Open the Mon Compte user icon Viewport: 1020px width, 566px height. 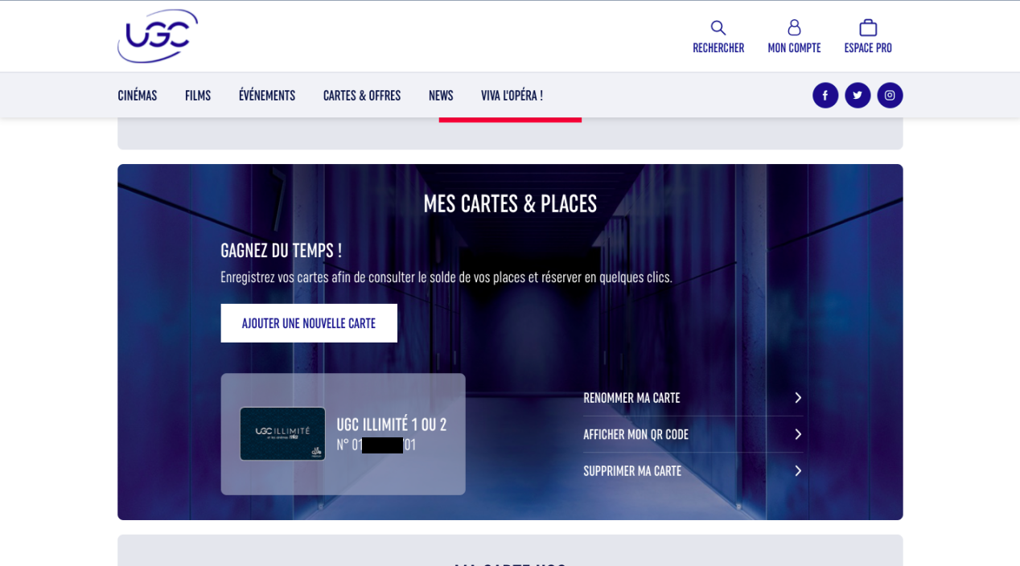pos(794,28)
